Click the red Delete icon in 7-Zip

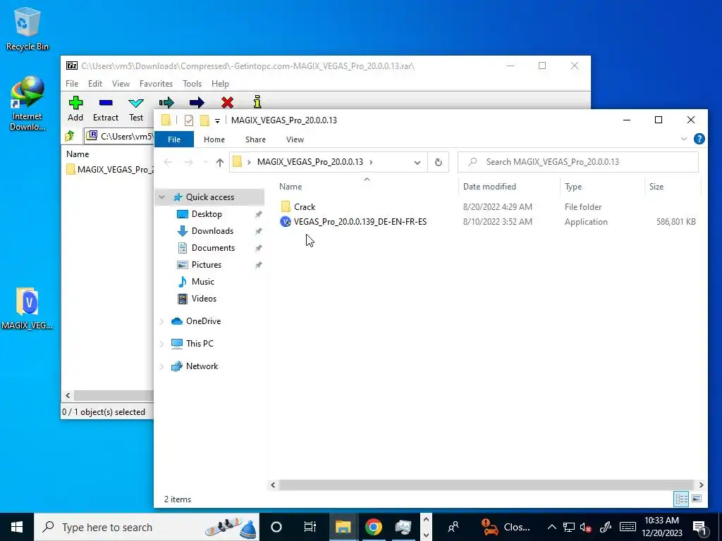pos(227,103)
